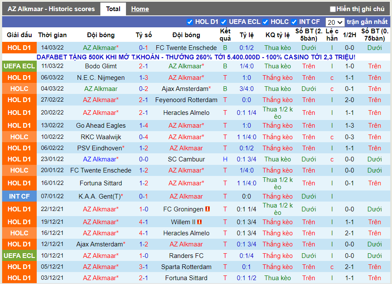This screenshot has width=392, height=284.
Task: Click the Thời gian column header
Action: (x=53, y=35)
